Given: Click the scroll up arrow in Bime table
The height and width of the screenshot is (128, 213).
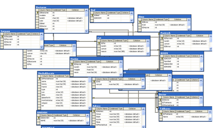Looking at the screenshot, I should 189,20.
